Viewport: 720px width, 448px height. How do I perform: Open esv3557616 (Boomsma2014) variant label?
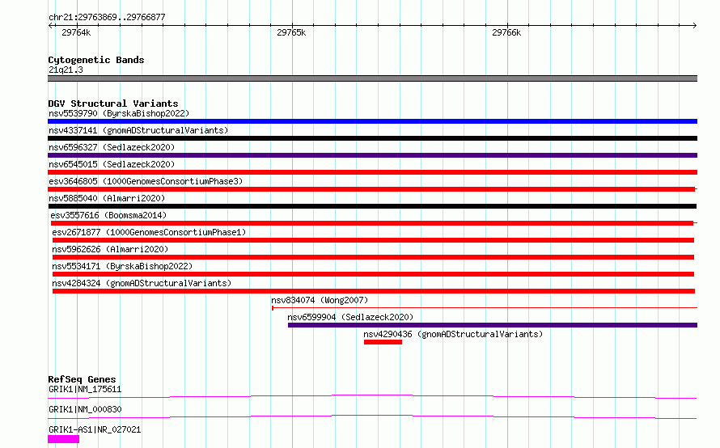click(x=108, y=215)
